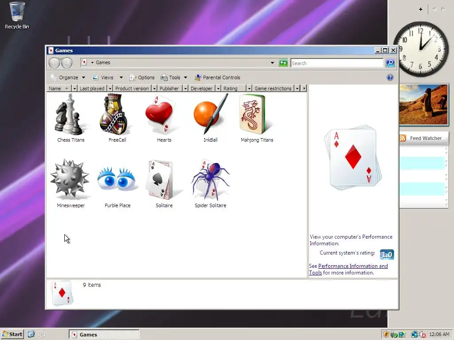Sort by the Game restrictions column header
The width and height of the screenshot is (454, 340).
pos(273,89)
